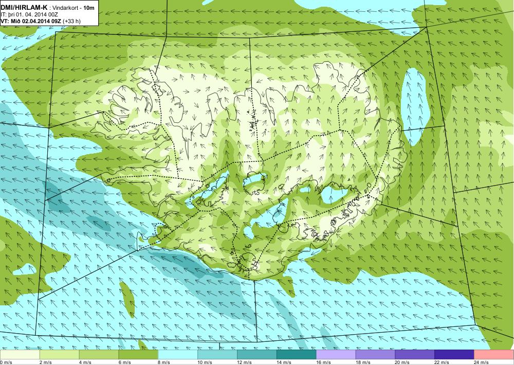This screenshot has height=365, width=514.
Task: Click the green swatch between 6 and 8 m/s
Action: tap(138, 355)
